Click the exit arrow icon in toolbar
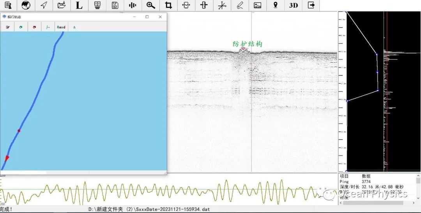 pyautogui.click(x=311, y=5)
